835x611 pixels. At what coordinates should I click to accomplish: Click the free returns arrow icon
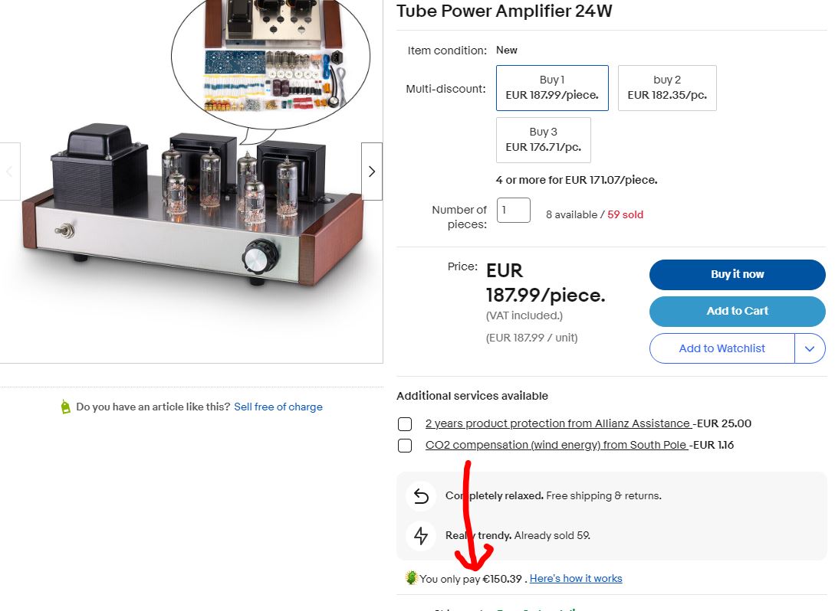point(421,495)
